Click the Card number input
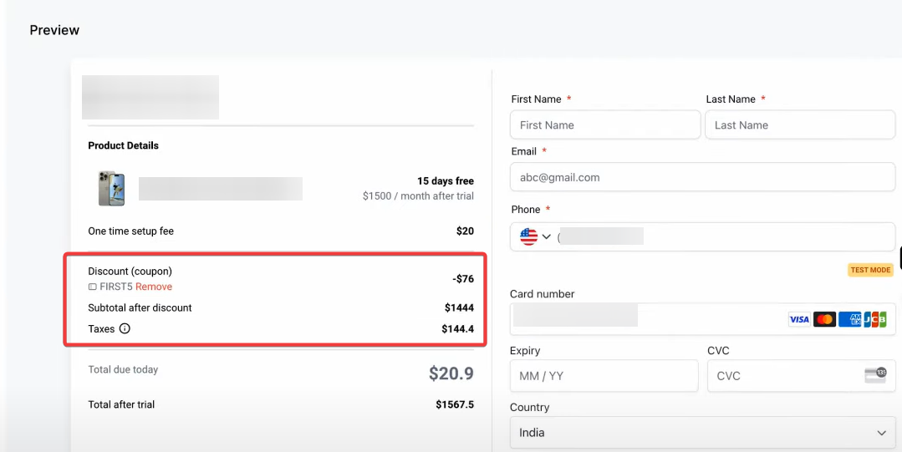The image size is (902, 452). [x=644, y=318]
